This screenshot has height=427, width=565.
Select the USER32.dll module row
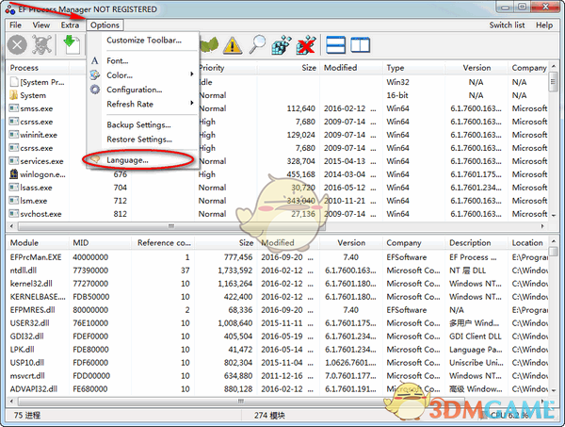[x=278, y=323]
